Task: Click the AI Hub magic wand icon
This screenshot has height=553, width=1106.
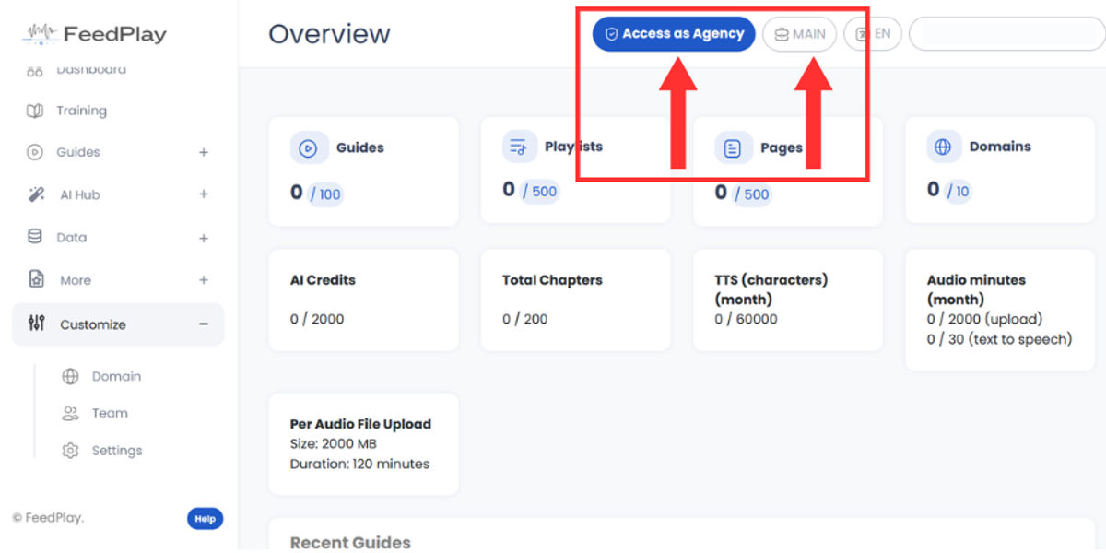Action: (x=36, y=194)
